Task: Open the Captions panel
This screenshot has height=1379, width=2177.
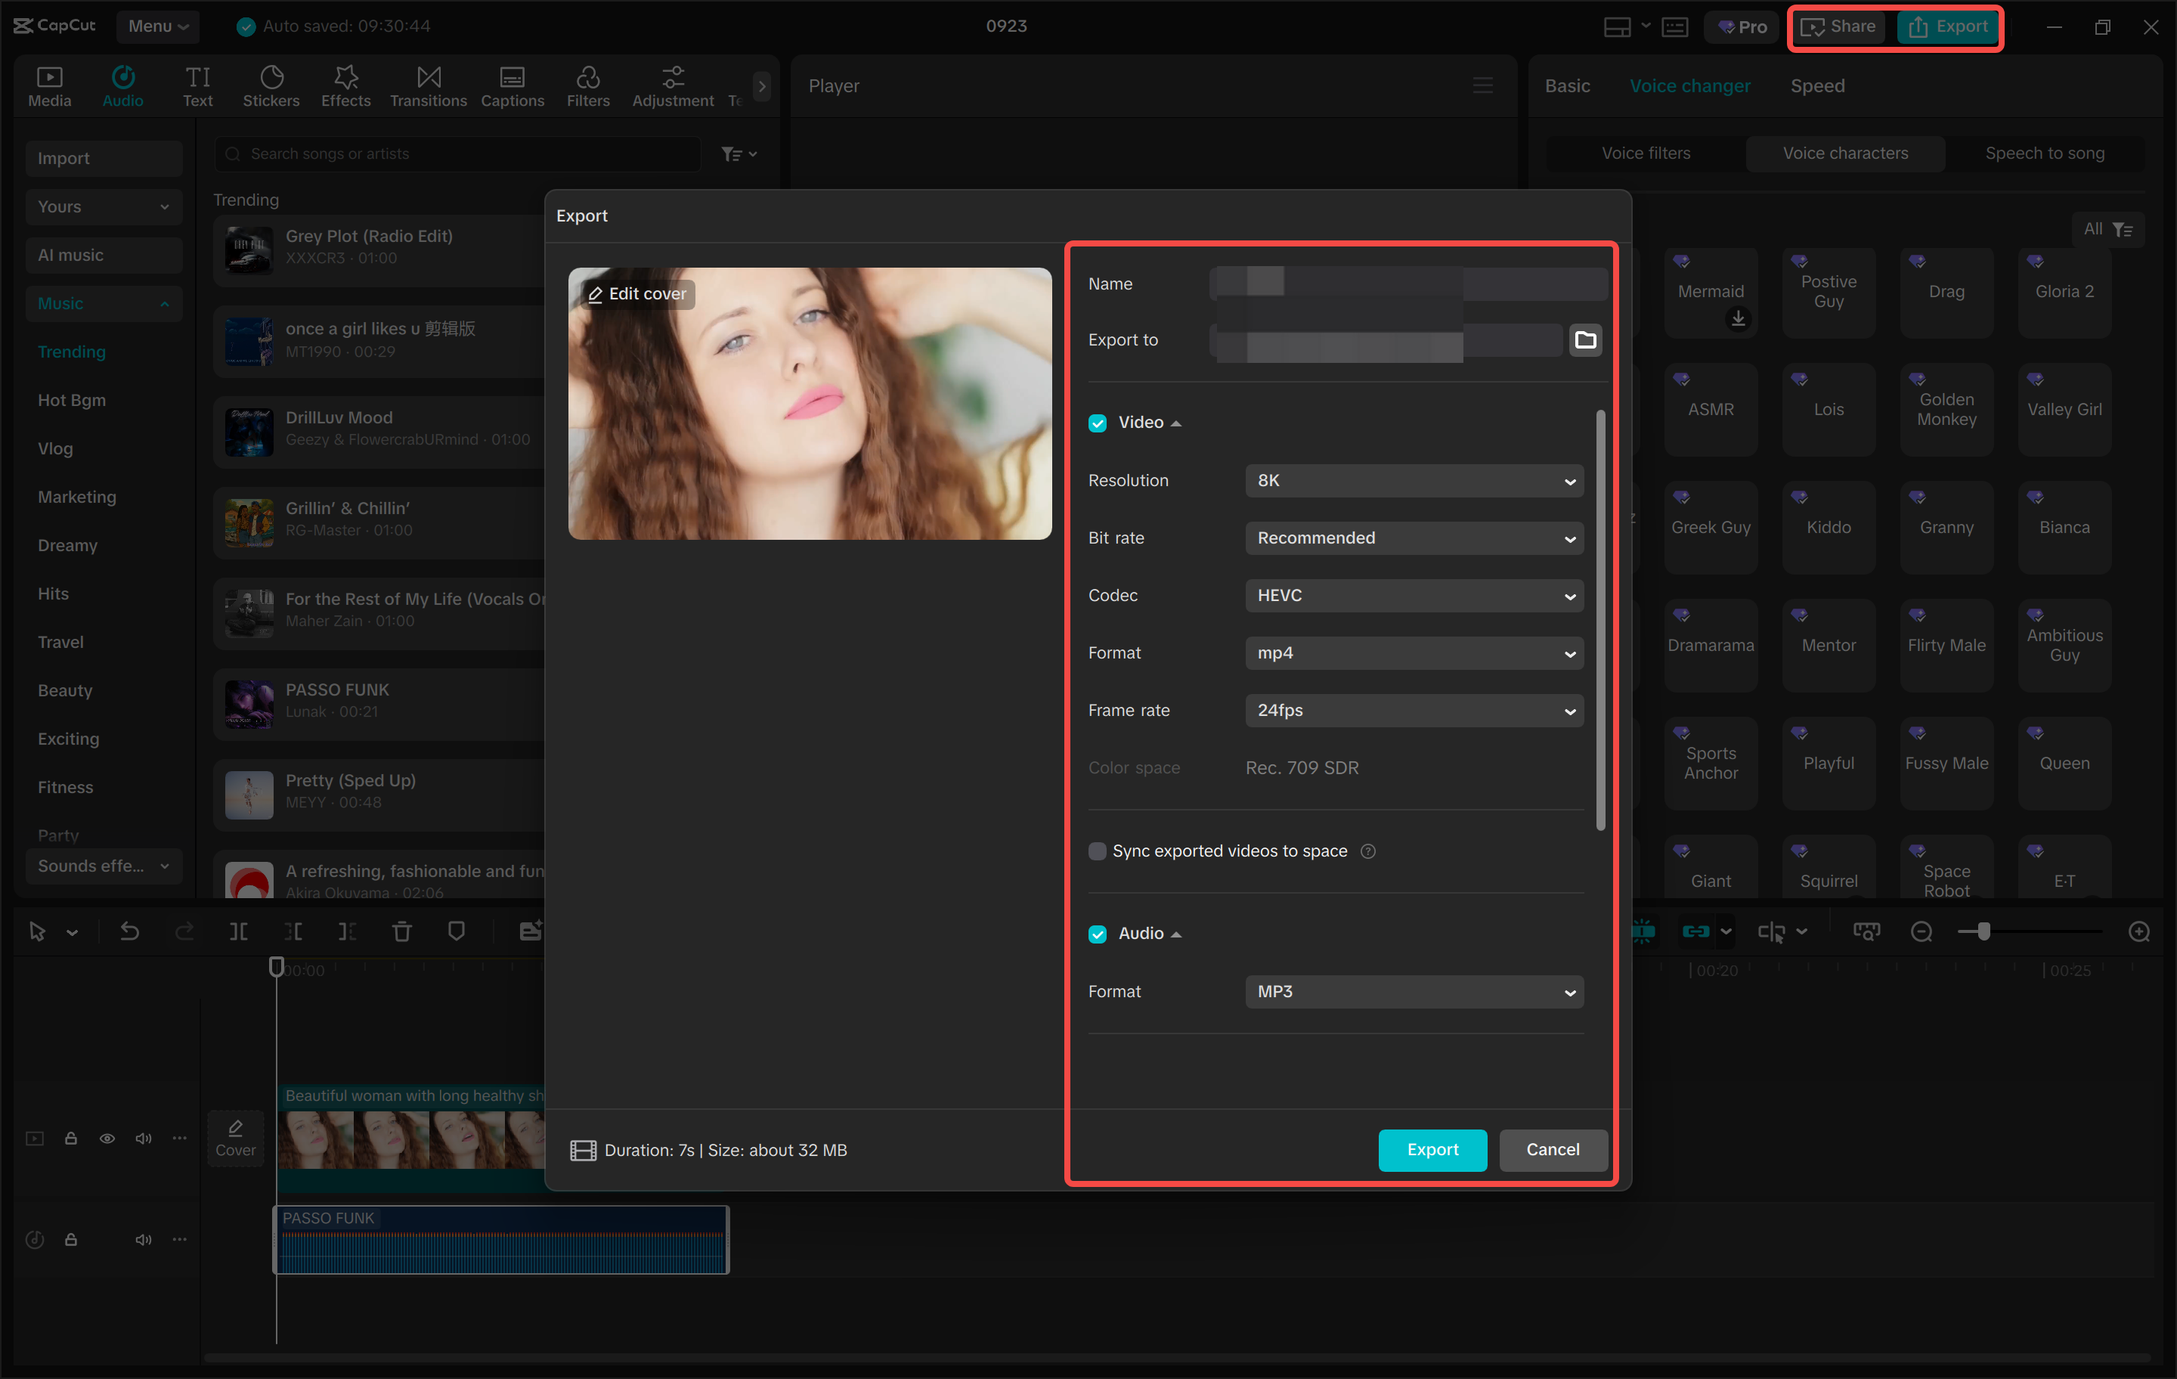Action: (513, 85)
